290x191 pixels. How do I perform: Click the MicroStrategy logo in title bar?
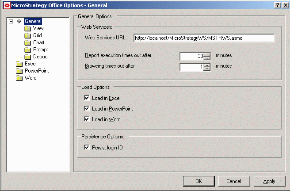(x=7, y=5)
